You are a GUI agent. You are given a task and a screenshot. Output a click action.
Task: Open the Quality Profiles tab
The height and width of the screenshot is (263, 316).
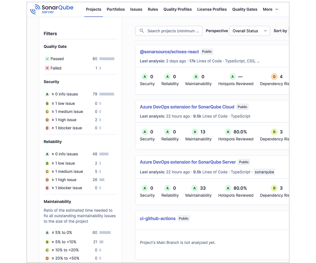pos(178,9)
